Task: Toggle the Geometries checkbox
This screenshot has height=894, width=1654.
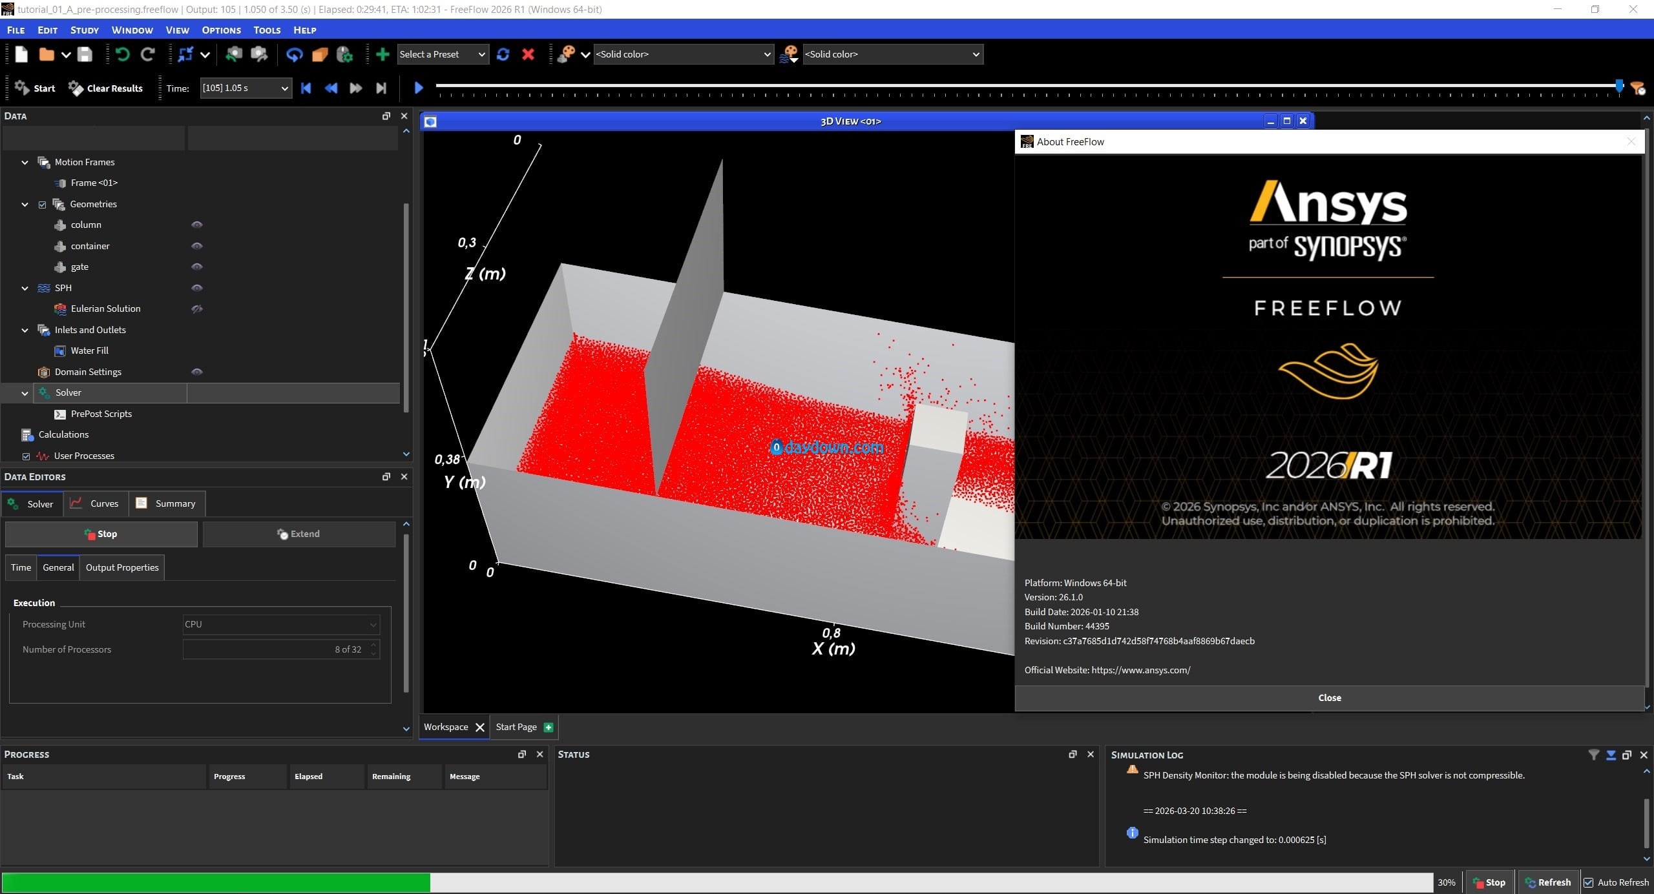Action: click(x=43, y=204)
